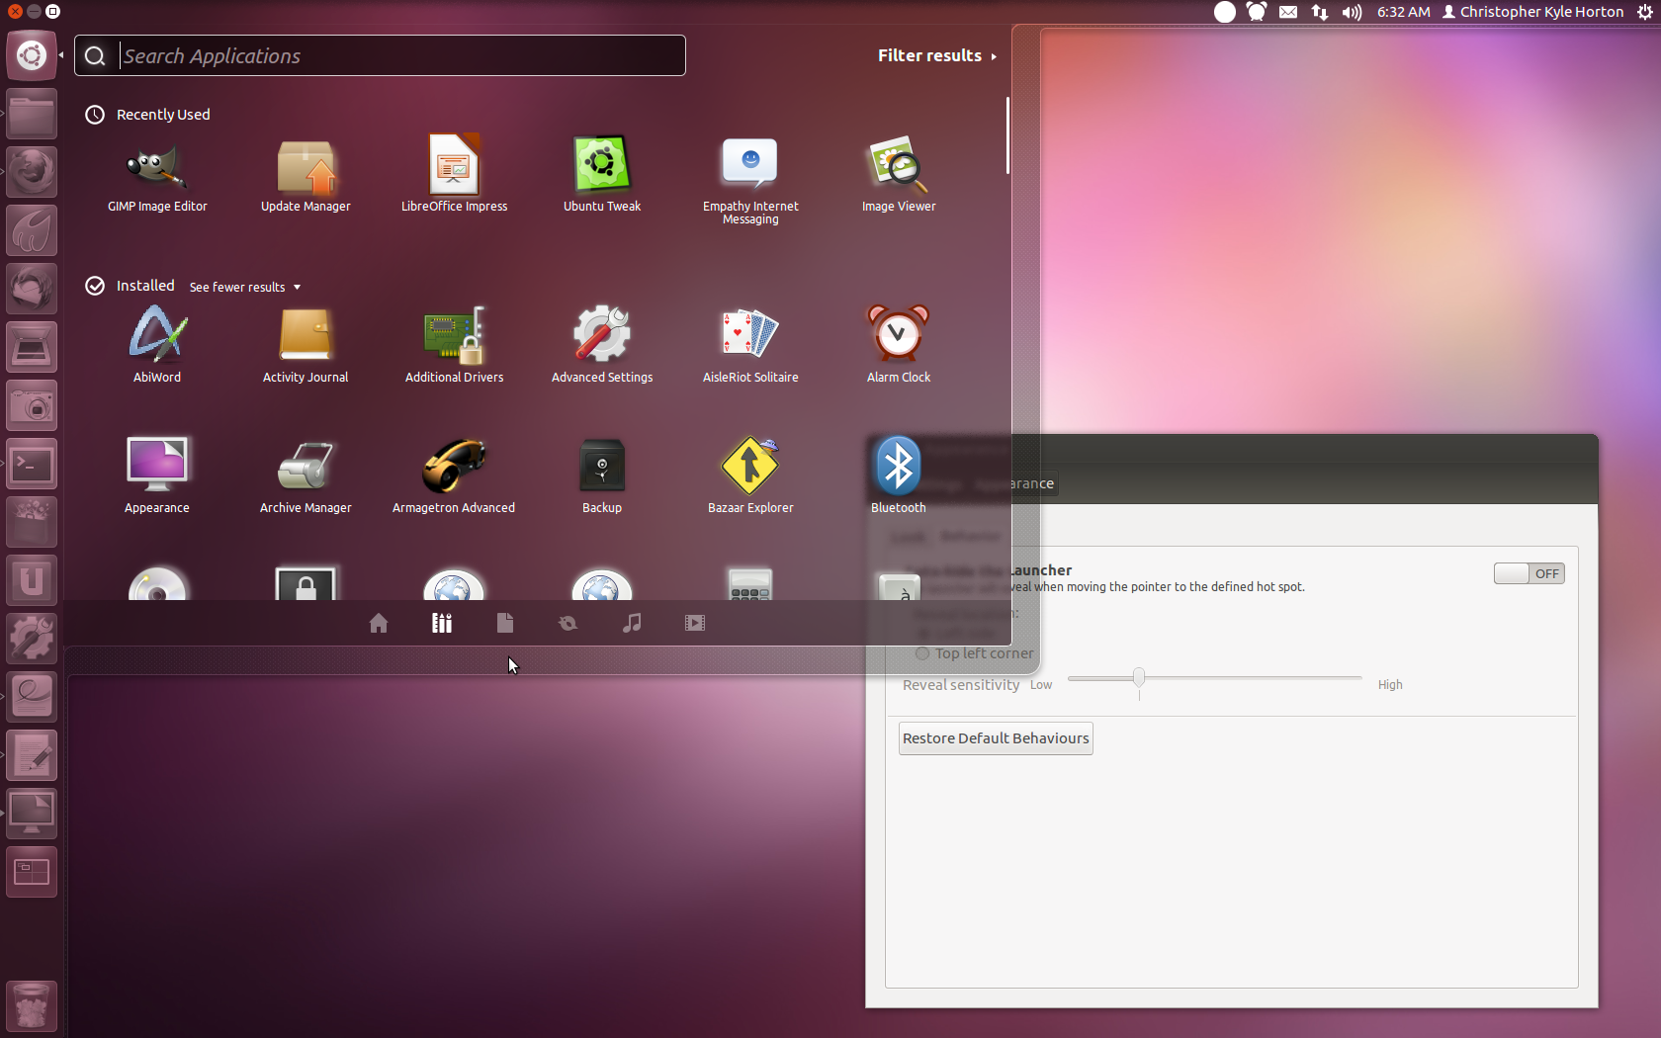This screenshot has height=1038, width=1661.
Task: Switch to the Music lens tab
Action: coord(632,623)
